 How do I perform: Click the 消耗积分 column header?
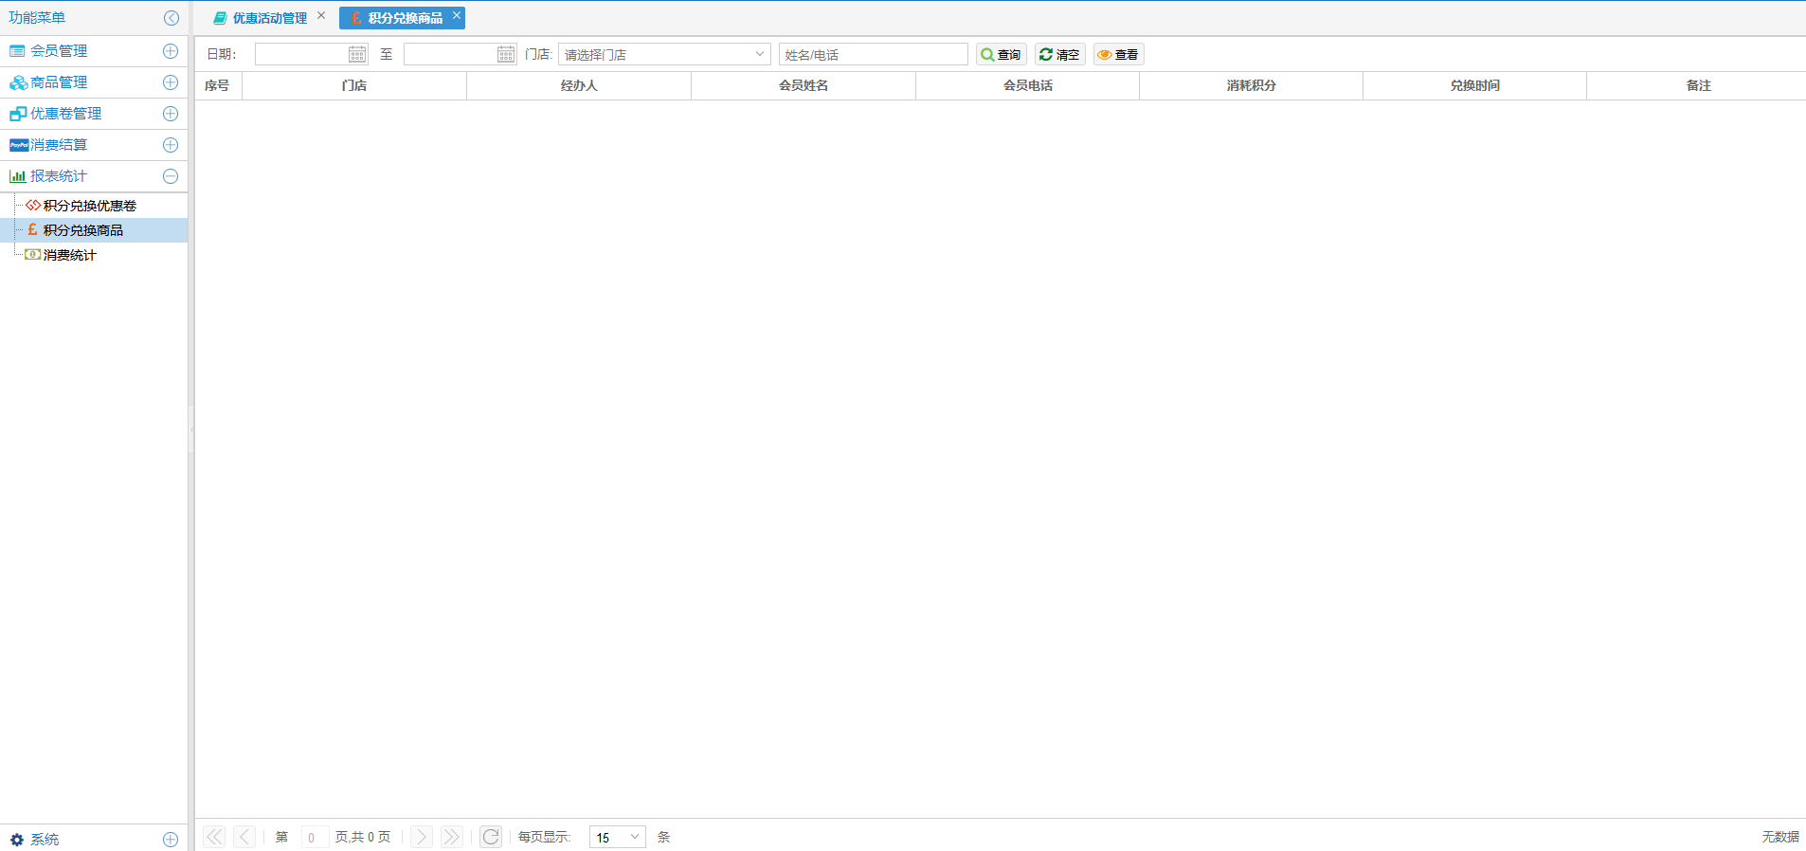click(x=1252, y=85)
